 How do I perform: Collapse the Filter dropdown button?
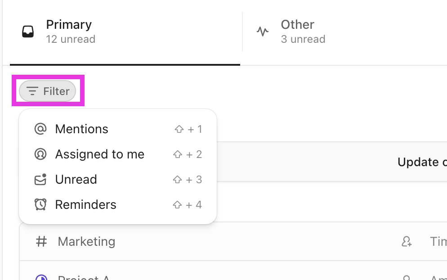coord(48,91)
